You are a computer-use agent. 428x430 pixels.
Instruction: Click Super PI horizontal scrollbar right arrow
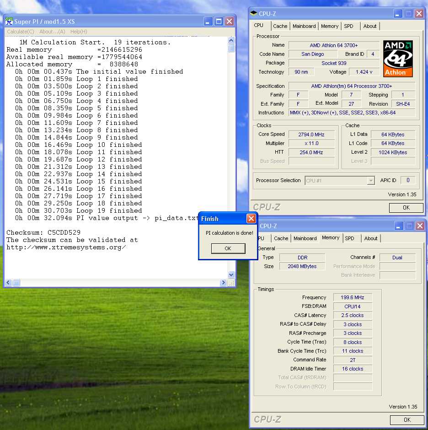tap(223, 282)
